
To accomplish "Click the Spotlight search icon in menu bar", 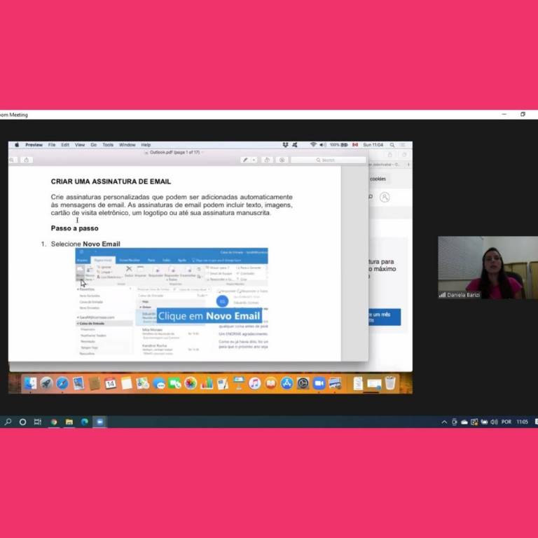I will 392,145.
